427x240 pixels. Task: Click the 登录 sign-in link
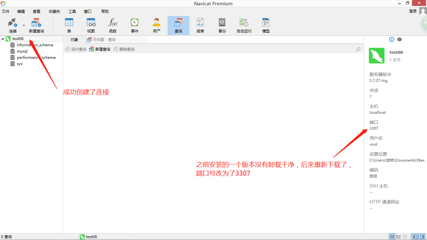[x=413, y=11]
